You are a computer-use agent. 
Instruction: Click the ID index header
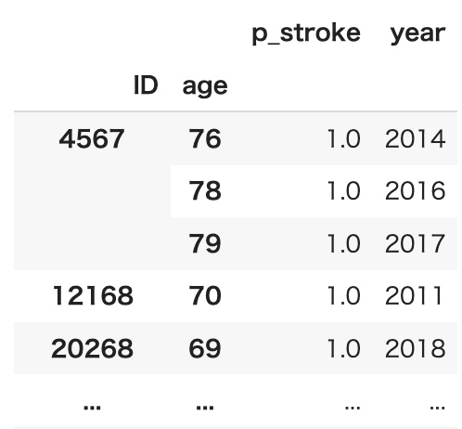[x=146, y=85]
